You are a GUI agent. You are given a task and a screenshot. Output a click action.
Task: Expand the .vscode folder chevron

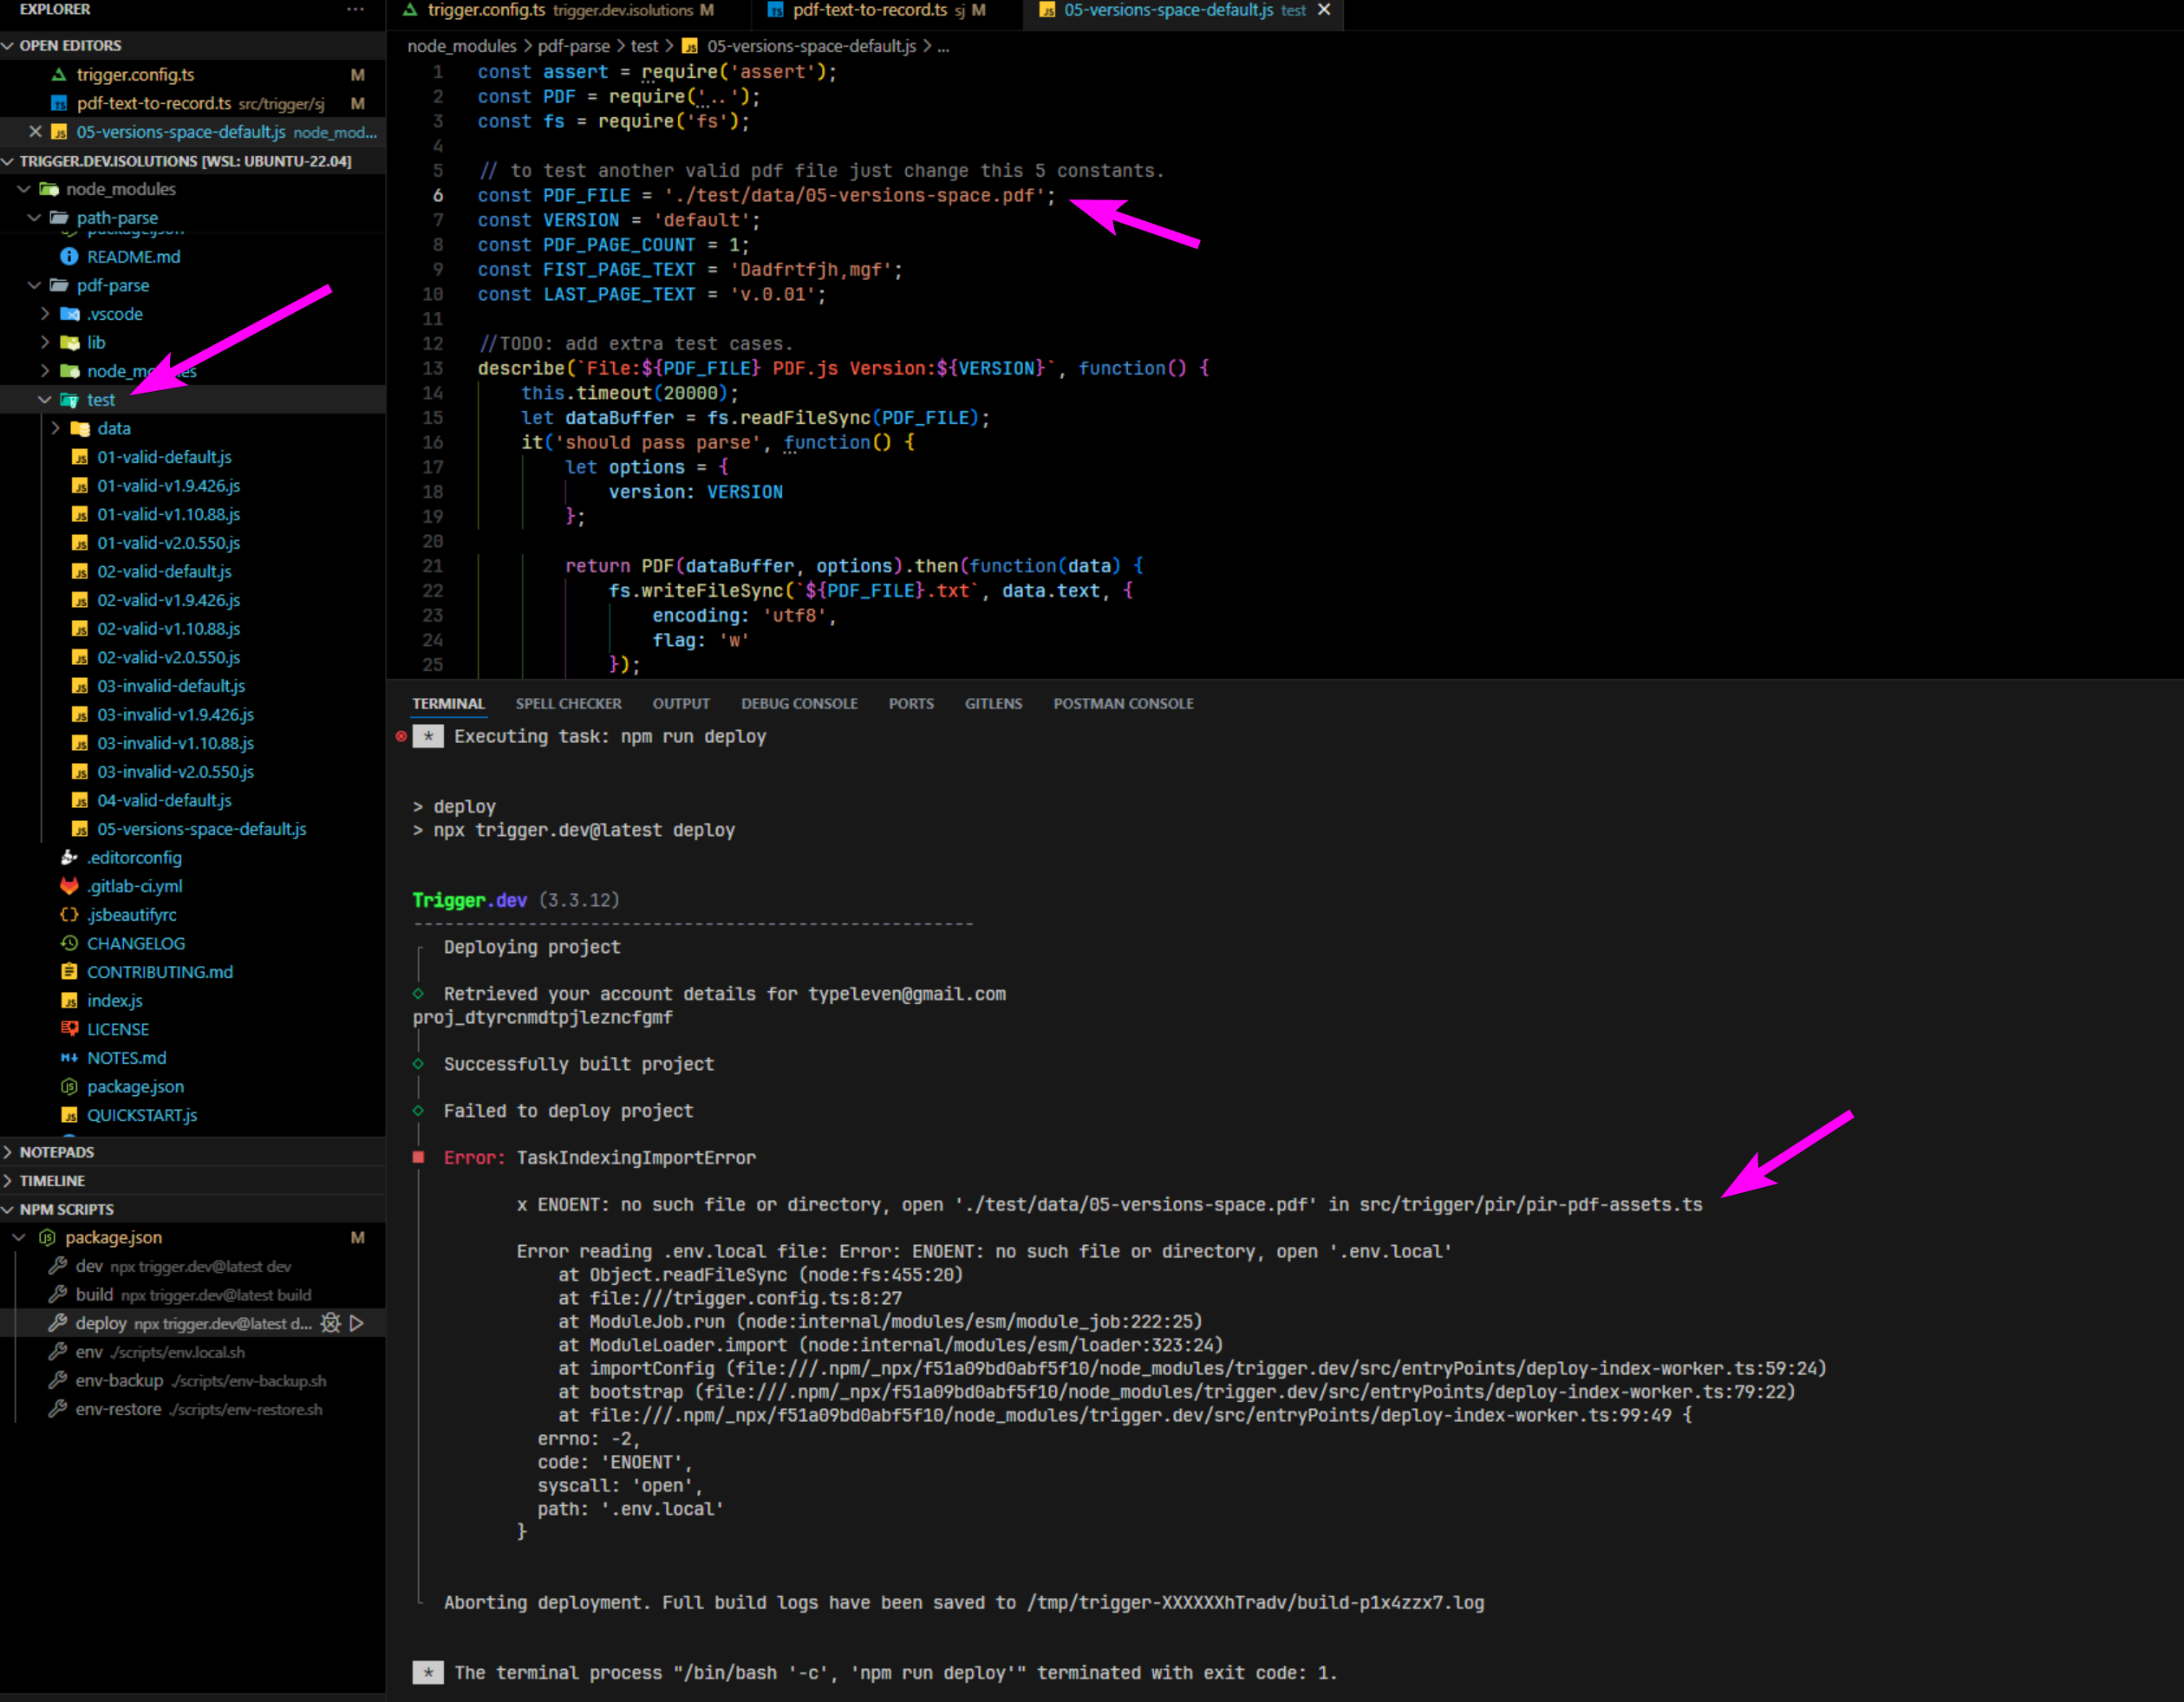(45, 314)
